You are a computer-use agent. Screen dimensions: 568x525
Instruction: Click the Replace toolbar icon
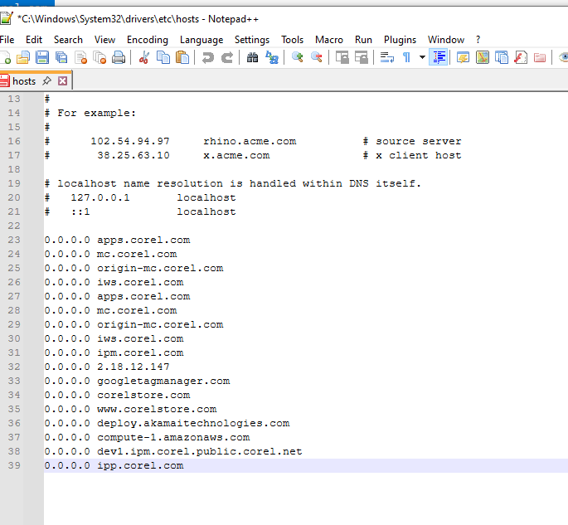(272, 57)
